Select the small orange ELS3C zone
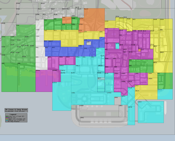Viewport: 175px width, 141px height. coord(139,50)
